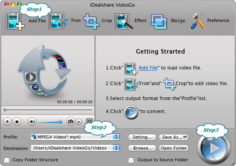Screen dimensions: 236x166
Task: Enable Output to Source Folder checkbox
Action: point(131,160)
